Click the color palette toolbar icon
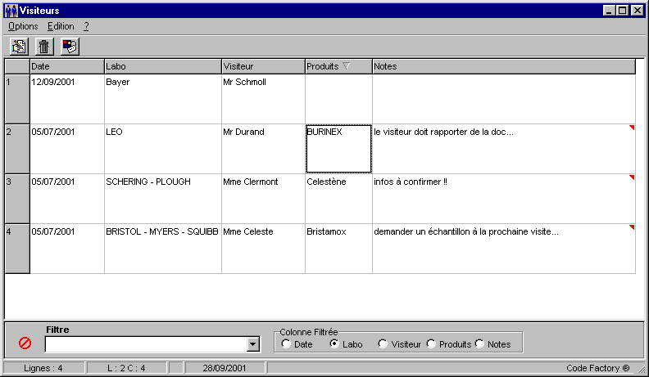Image resolution: width=649 pixels, height=377 pixels. (x=70, y=47)
